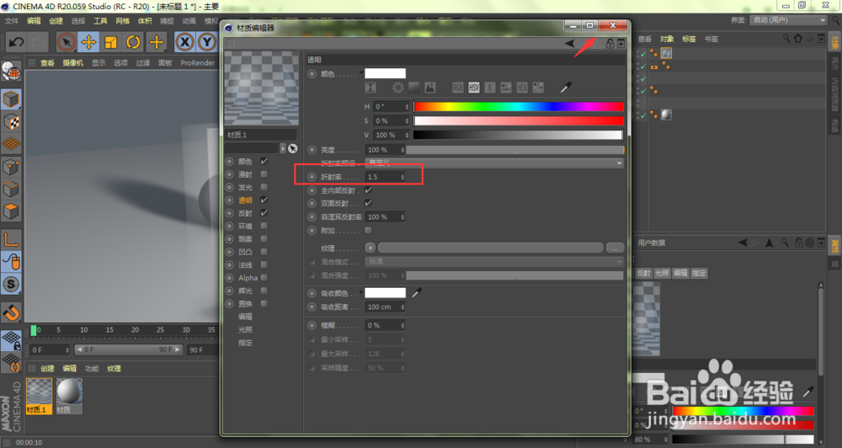Toggle the material editor lock icon

point(610,44)
